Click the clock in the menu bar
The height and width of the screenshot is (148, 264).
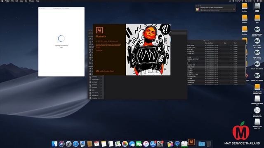248,1
